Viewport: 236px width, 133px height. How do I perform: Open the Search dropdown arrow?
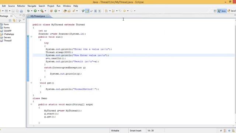tap(77, 11)
